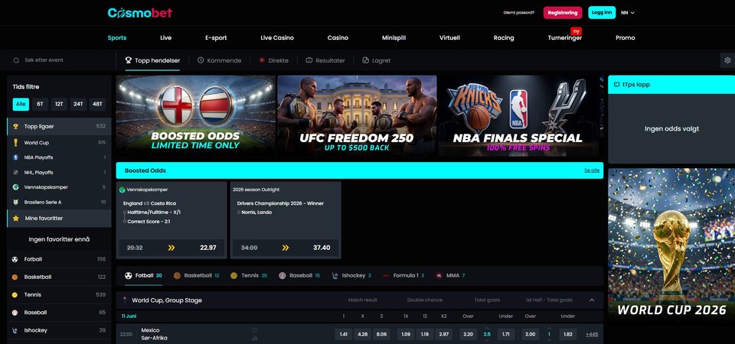Click the Tennis ball icon in sidebar

[15, 295]
